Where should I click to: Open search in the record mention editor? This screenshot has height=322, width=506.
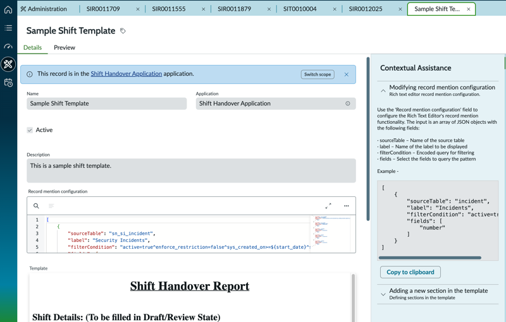pyautogui.click(x=36, y=206)
